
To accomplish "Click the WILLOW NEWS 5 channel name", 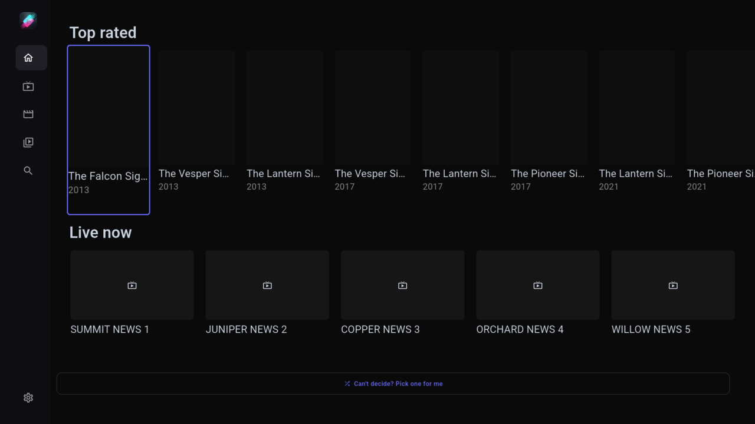I will tap(651, 329).
